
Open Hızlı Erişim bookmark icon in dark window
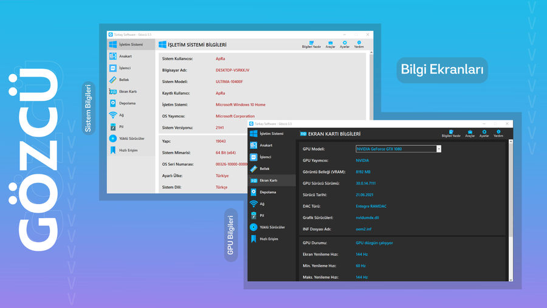(253, 239)
